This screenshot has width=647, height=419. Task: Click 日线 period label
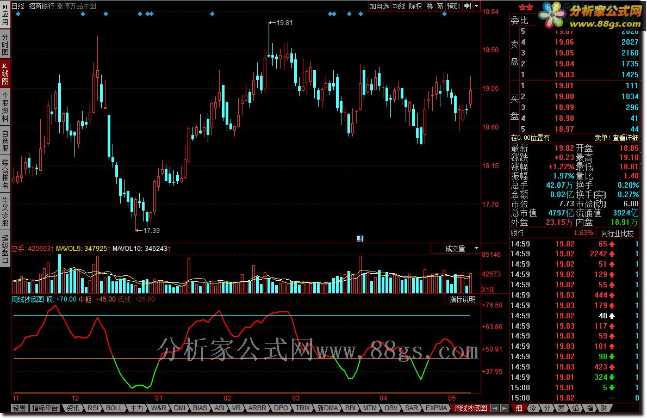(18, 6)
